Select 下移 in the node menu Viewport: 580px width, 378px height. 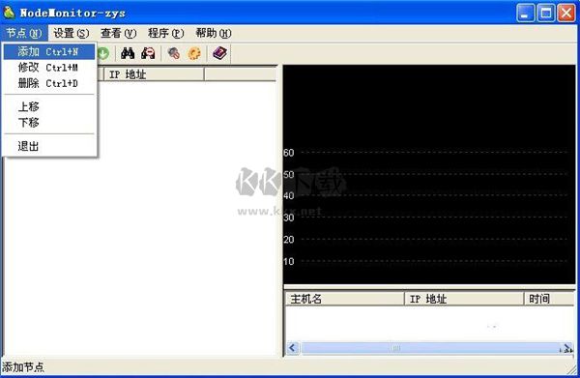(49, 123)
